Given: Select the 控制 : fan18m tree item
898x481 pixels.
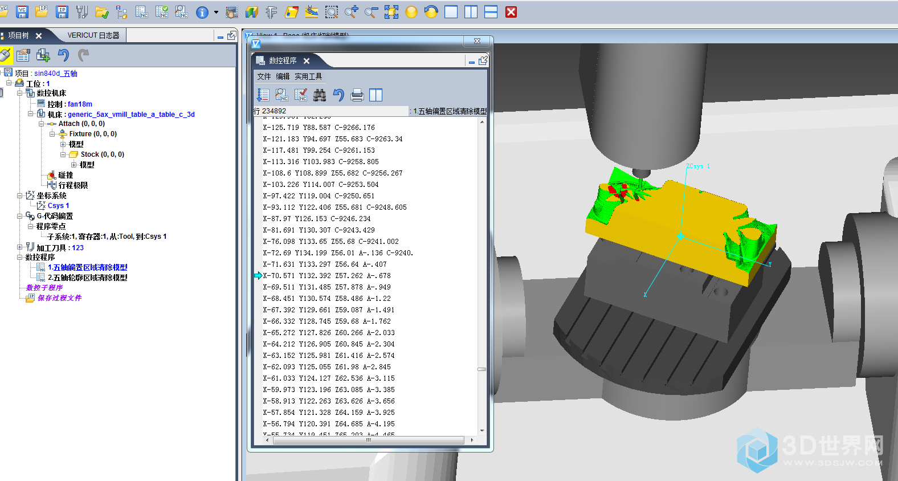Looking at the screenshot, I should (x=70, y=104).
